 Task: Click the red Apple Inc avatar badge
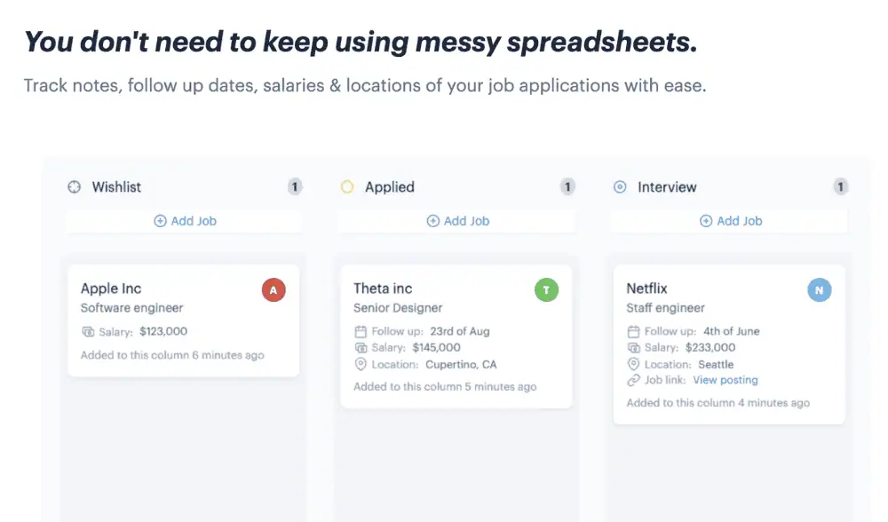click(274, 290)
